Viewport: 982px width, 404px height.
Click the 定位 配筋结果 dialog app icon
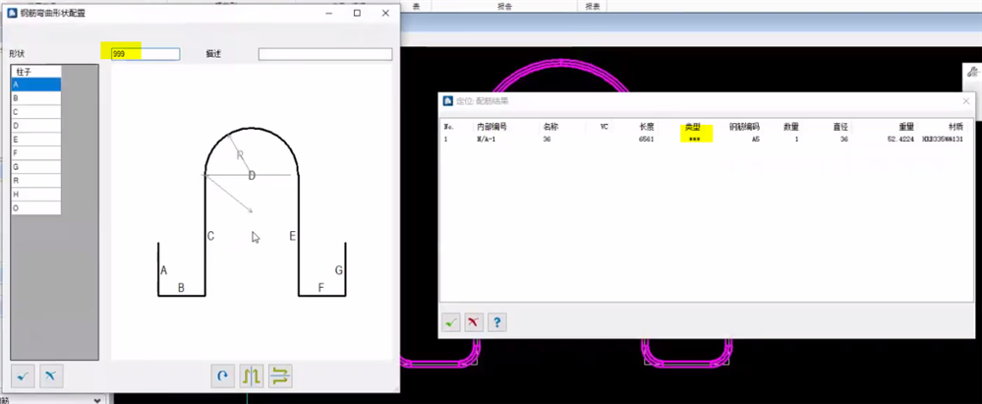(x=448, y=101)
